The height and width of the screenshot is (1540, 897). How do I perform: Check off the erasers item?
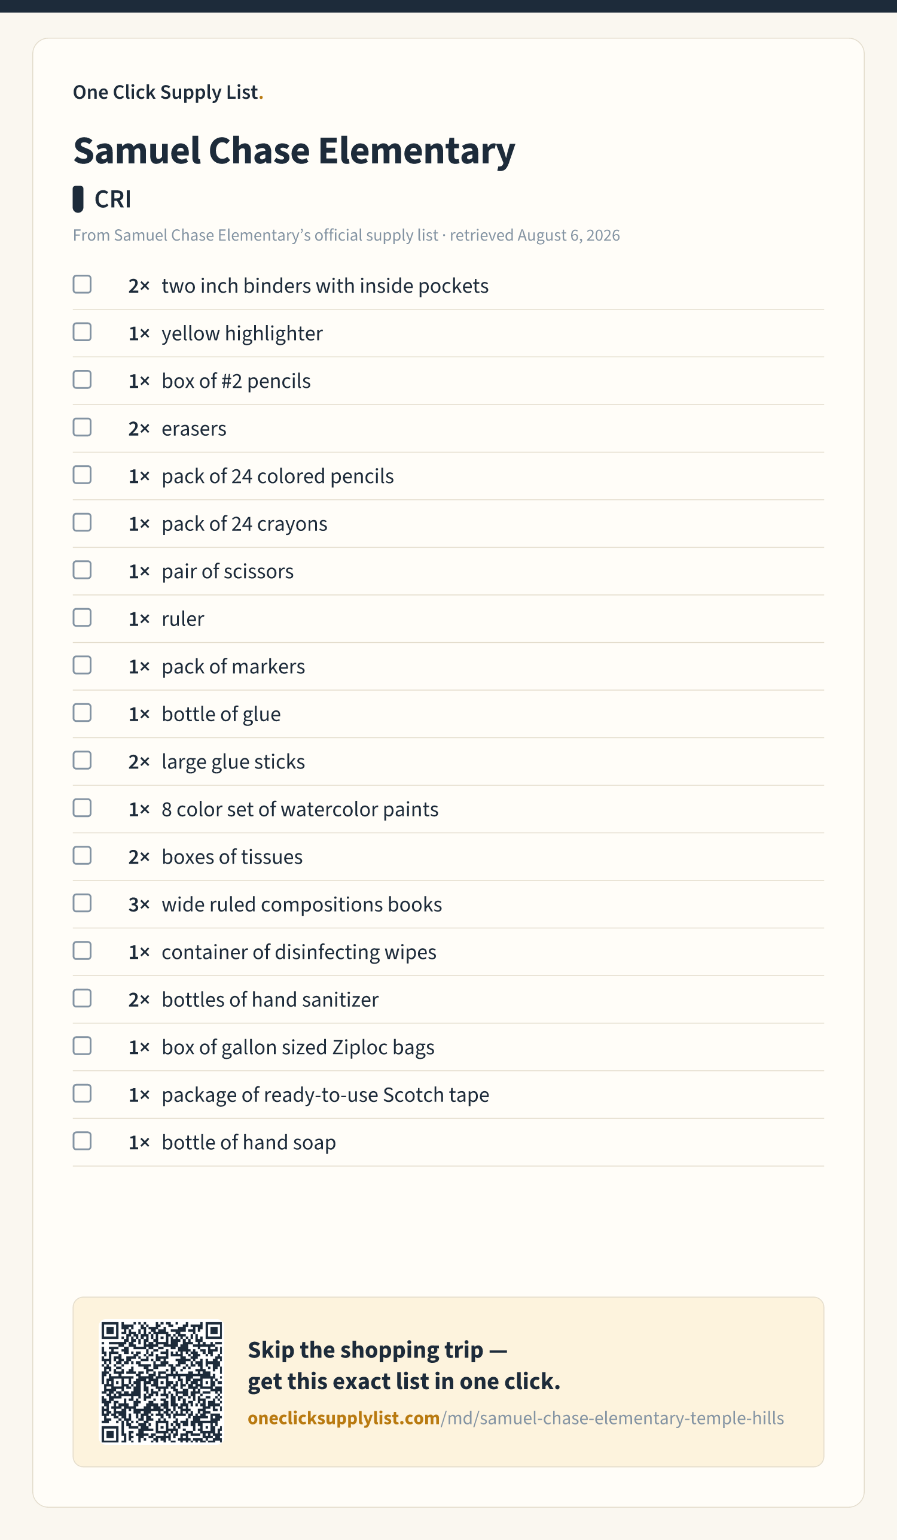(82, 427)
